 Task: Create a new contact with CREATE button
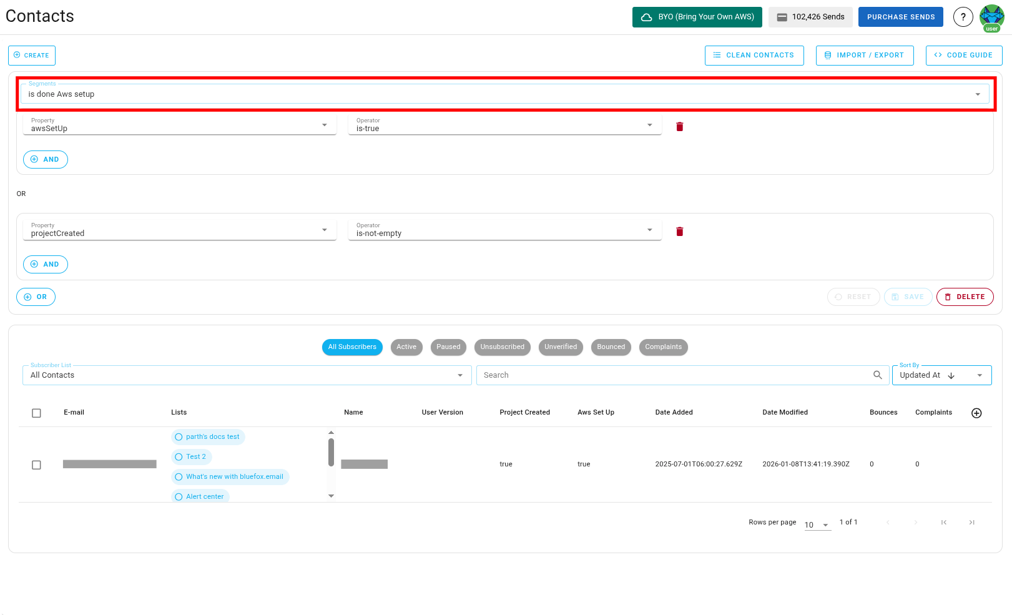pos(31,55)
